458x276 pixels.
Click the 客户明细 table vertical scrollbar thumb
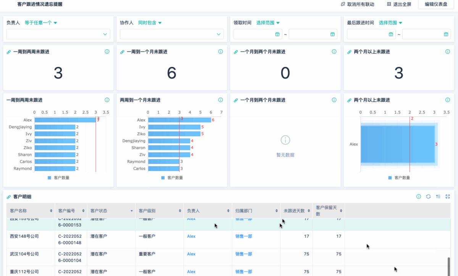[448, 266]
